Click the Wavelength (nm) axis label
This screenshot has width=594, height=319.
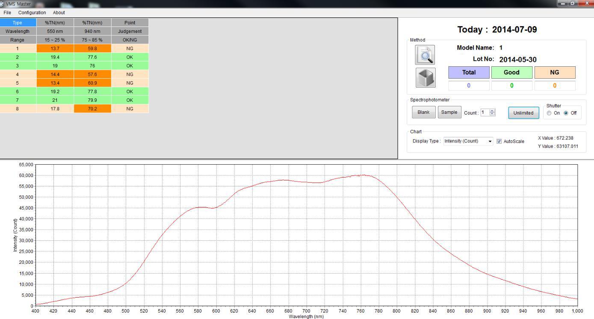[306, 317]
